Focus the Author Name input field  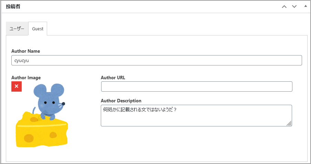point(157,60)
